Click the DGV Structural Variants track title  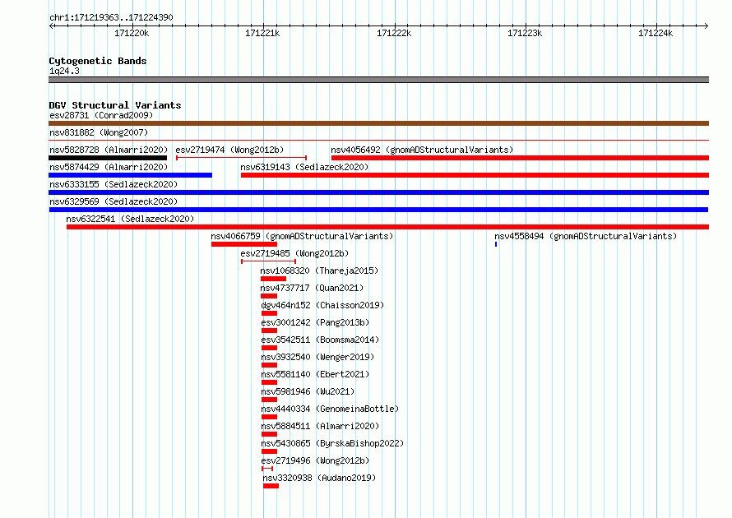(115, 105)
